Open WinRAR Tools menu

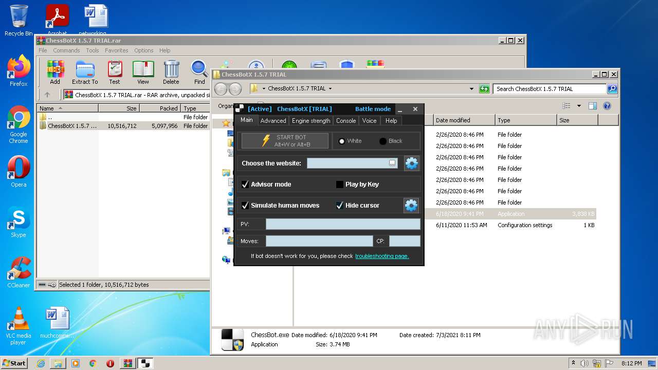pos(93,50)
